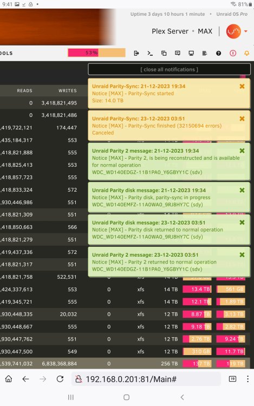Open the feedback speech bubble icon
The image size is (254, 406).
(x=178, y=53)
